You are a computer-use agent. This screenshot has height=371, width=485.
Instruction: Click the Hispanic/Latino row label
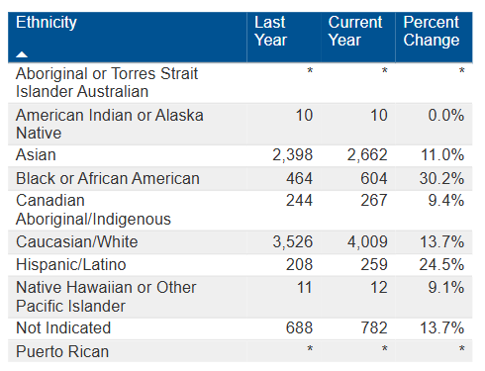coord(71,265)
